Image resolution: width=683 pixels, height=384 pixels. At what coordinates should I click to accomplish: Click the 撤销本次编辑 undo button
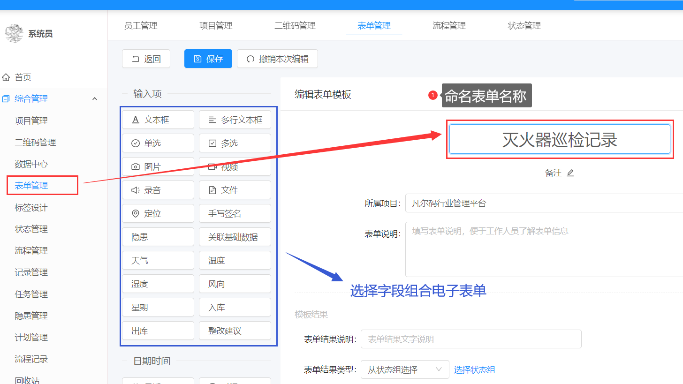[277, 59]
